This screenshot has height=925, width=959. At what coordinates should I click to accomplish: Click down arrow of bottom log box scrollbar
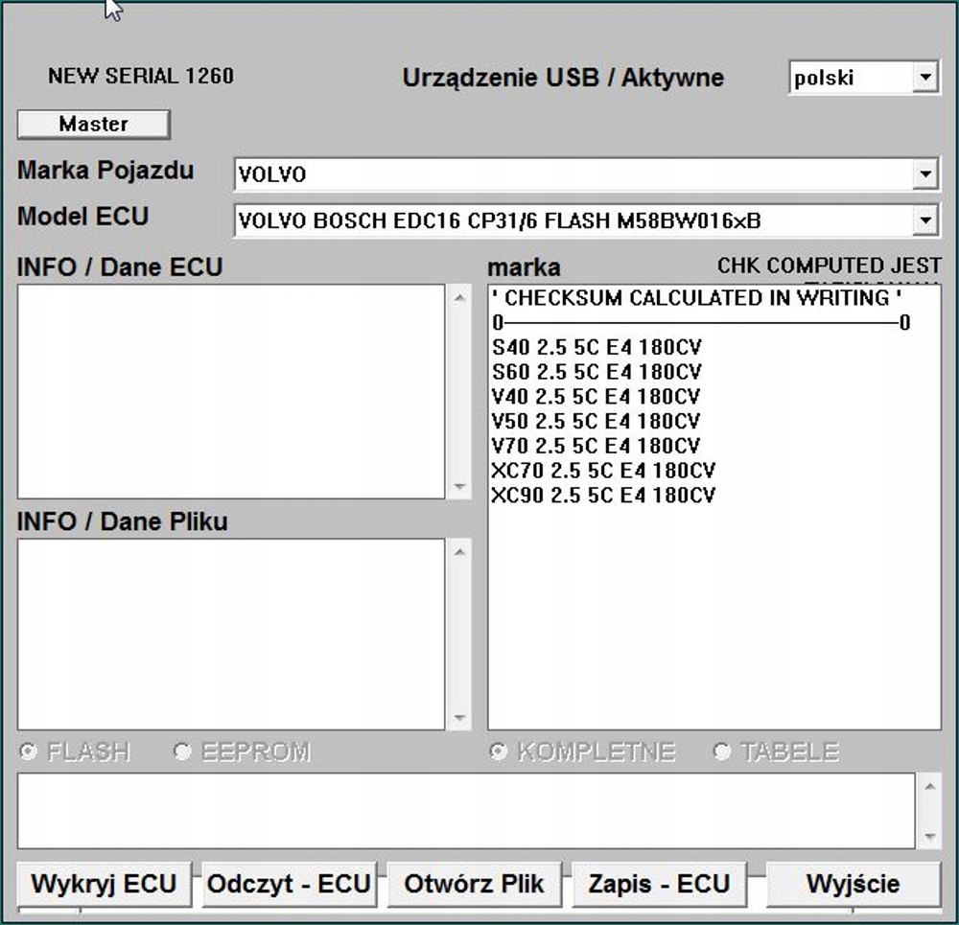[930, 837]
